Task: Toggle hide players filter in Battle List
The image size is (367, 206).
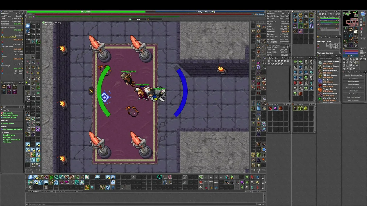Action: point(270,60)
